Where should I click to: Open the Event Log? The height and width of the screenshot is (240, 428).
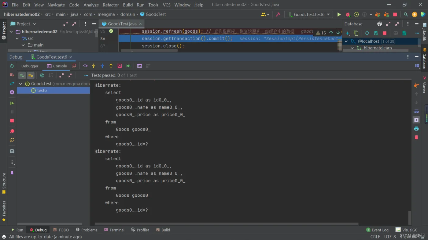point(378,230)
